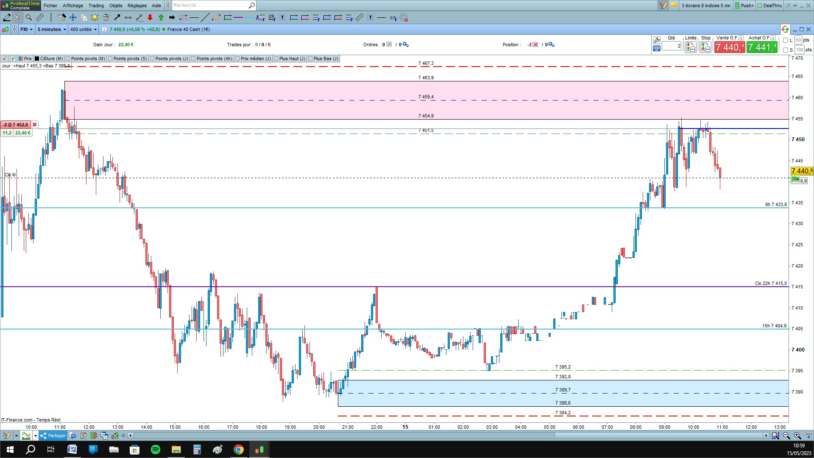The image size is (814, 458).
Task: Click the trash bin delete icon
Action: point(106,17)
